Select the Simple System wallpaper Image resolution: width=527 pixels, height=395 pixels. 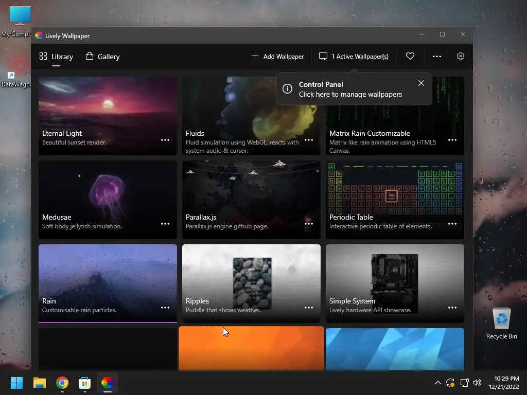pos(395,283)
